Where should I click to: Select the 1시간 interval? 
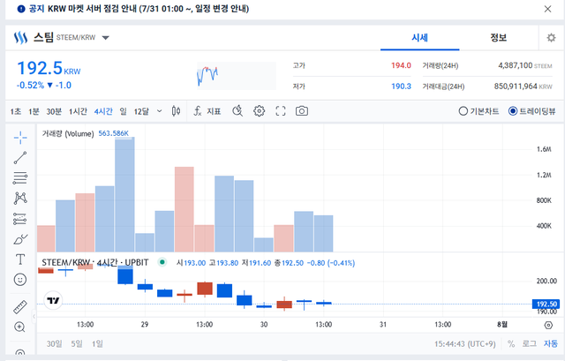[78, 111]
